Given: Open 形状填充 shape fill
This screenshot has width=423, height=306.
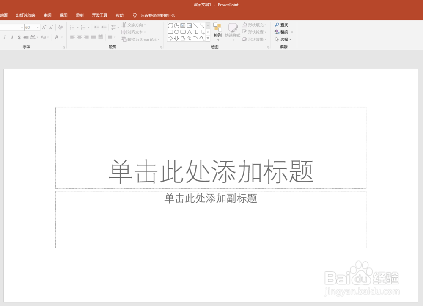Looking at the screenshot, I should (254, 25).
